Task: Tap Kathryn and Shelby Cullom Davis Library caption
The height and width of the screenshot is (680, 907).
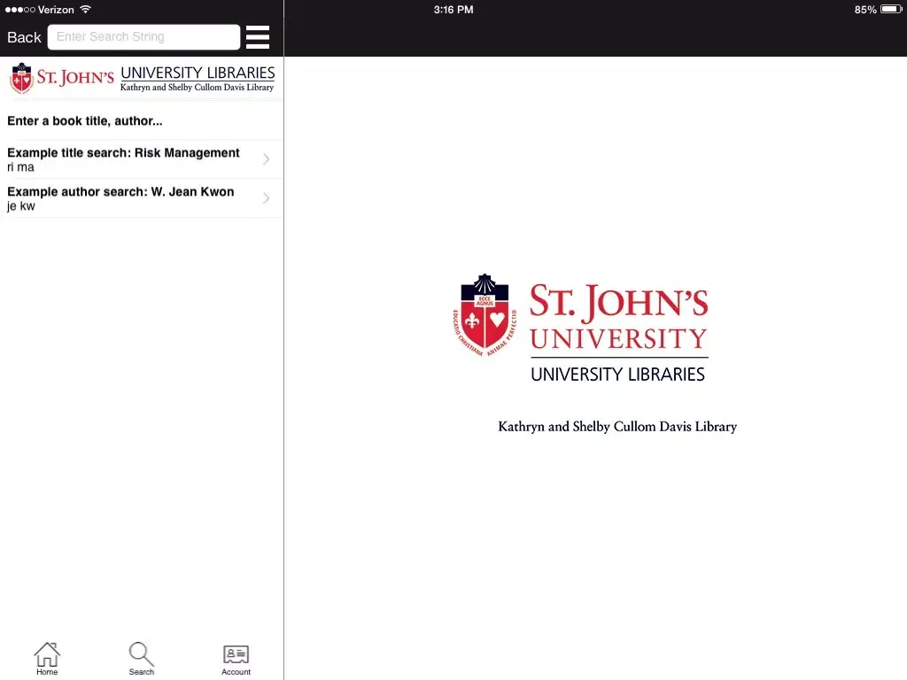Action: click(x=617, y=427)
